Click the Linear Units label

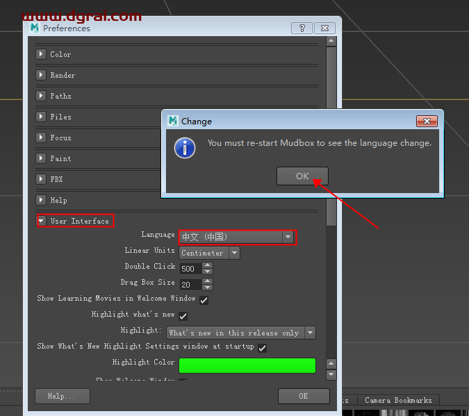150,250
